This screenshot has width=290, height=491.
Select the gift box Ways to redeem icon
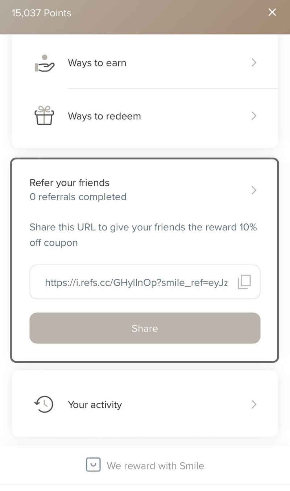(43, 116)
